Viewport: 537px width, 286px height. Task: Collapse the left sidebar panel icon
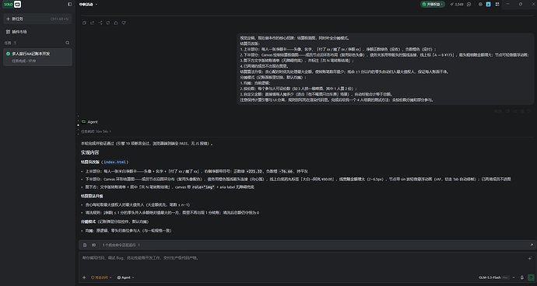(70, 5)
